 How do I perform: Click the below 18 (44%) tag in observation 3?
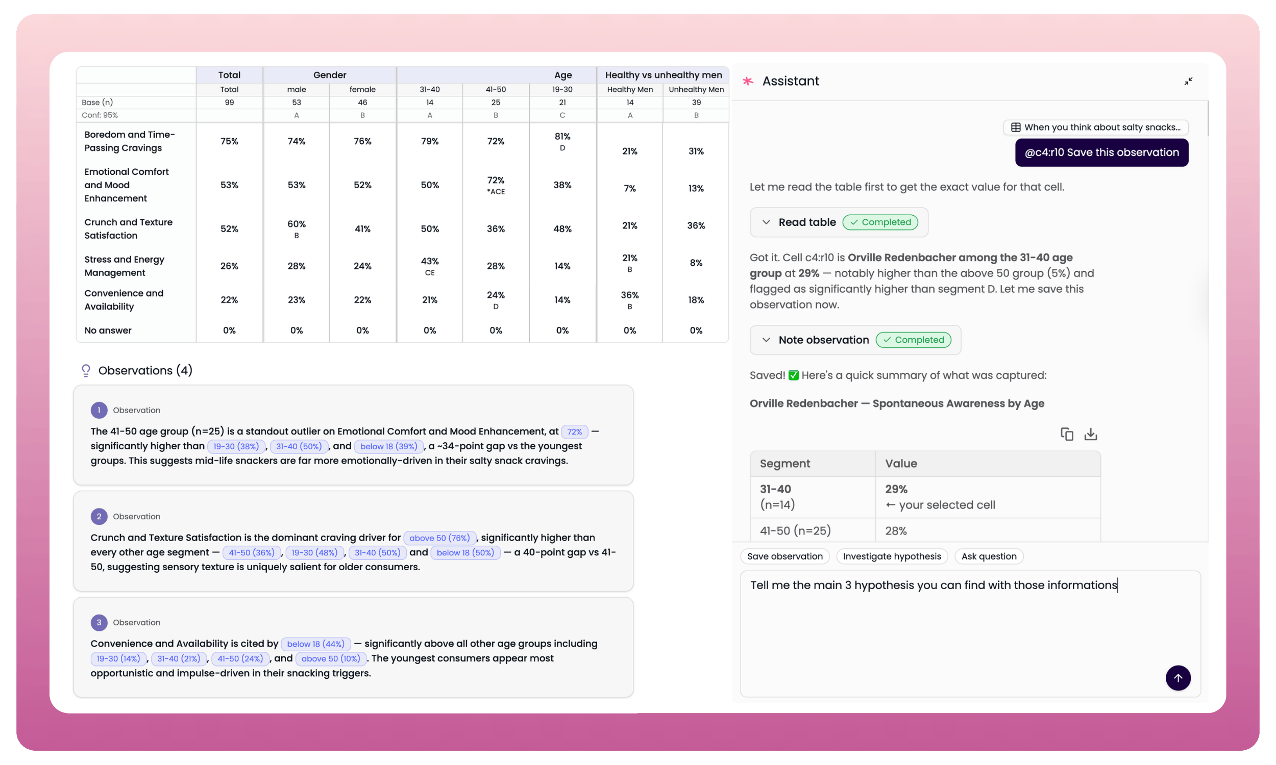point(315,644)
